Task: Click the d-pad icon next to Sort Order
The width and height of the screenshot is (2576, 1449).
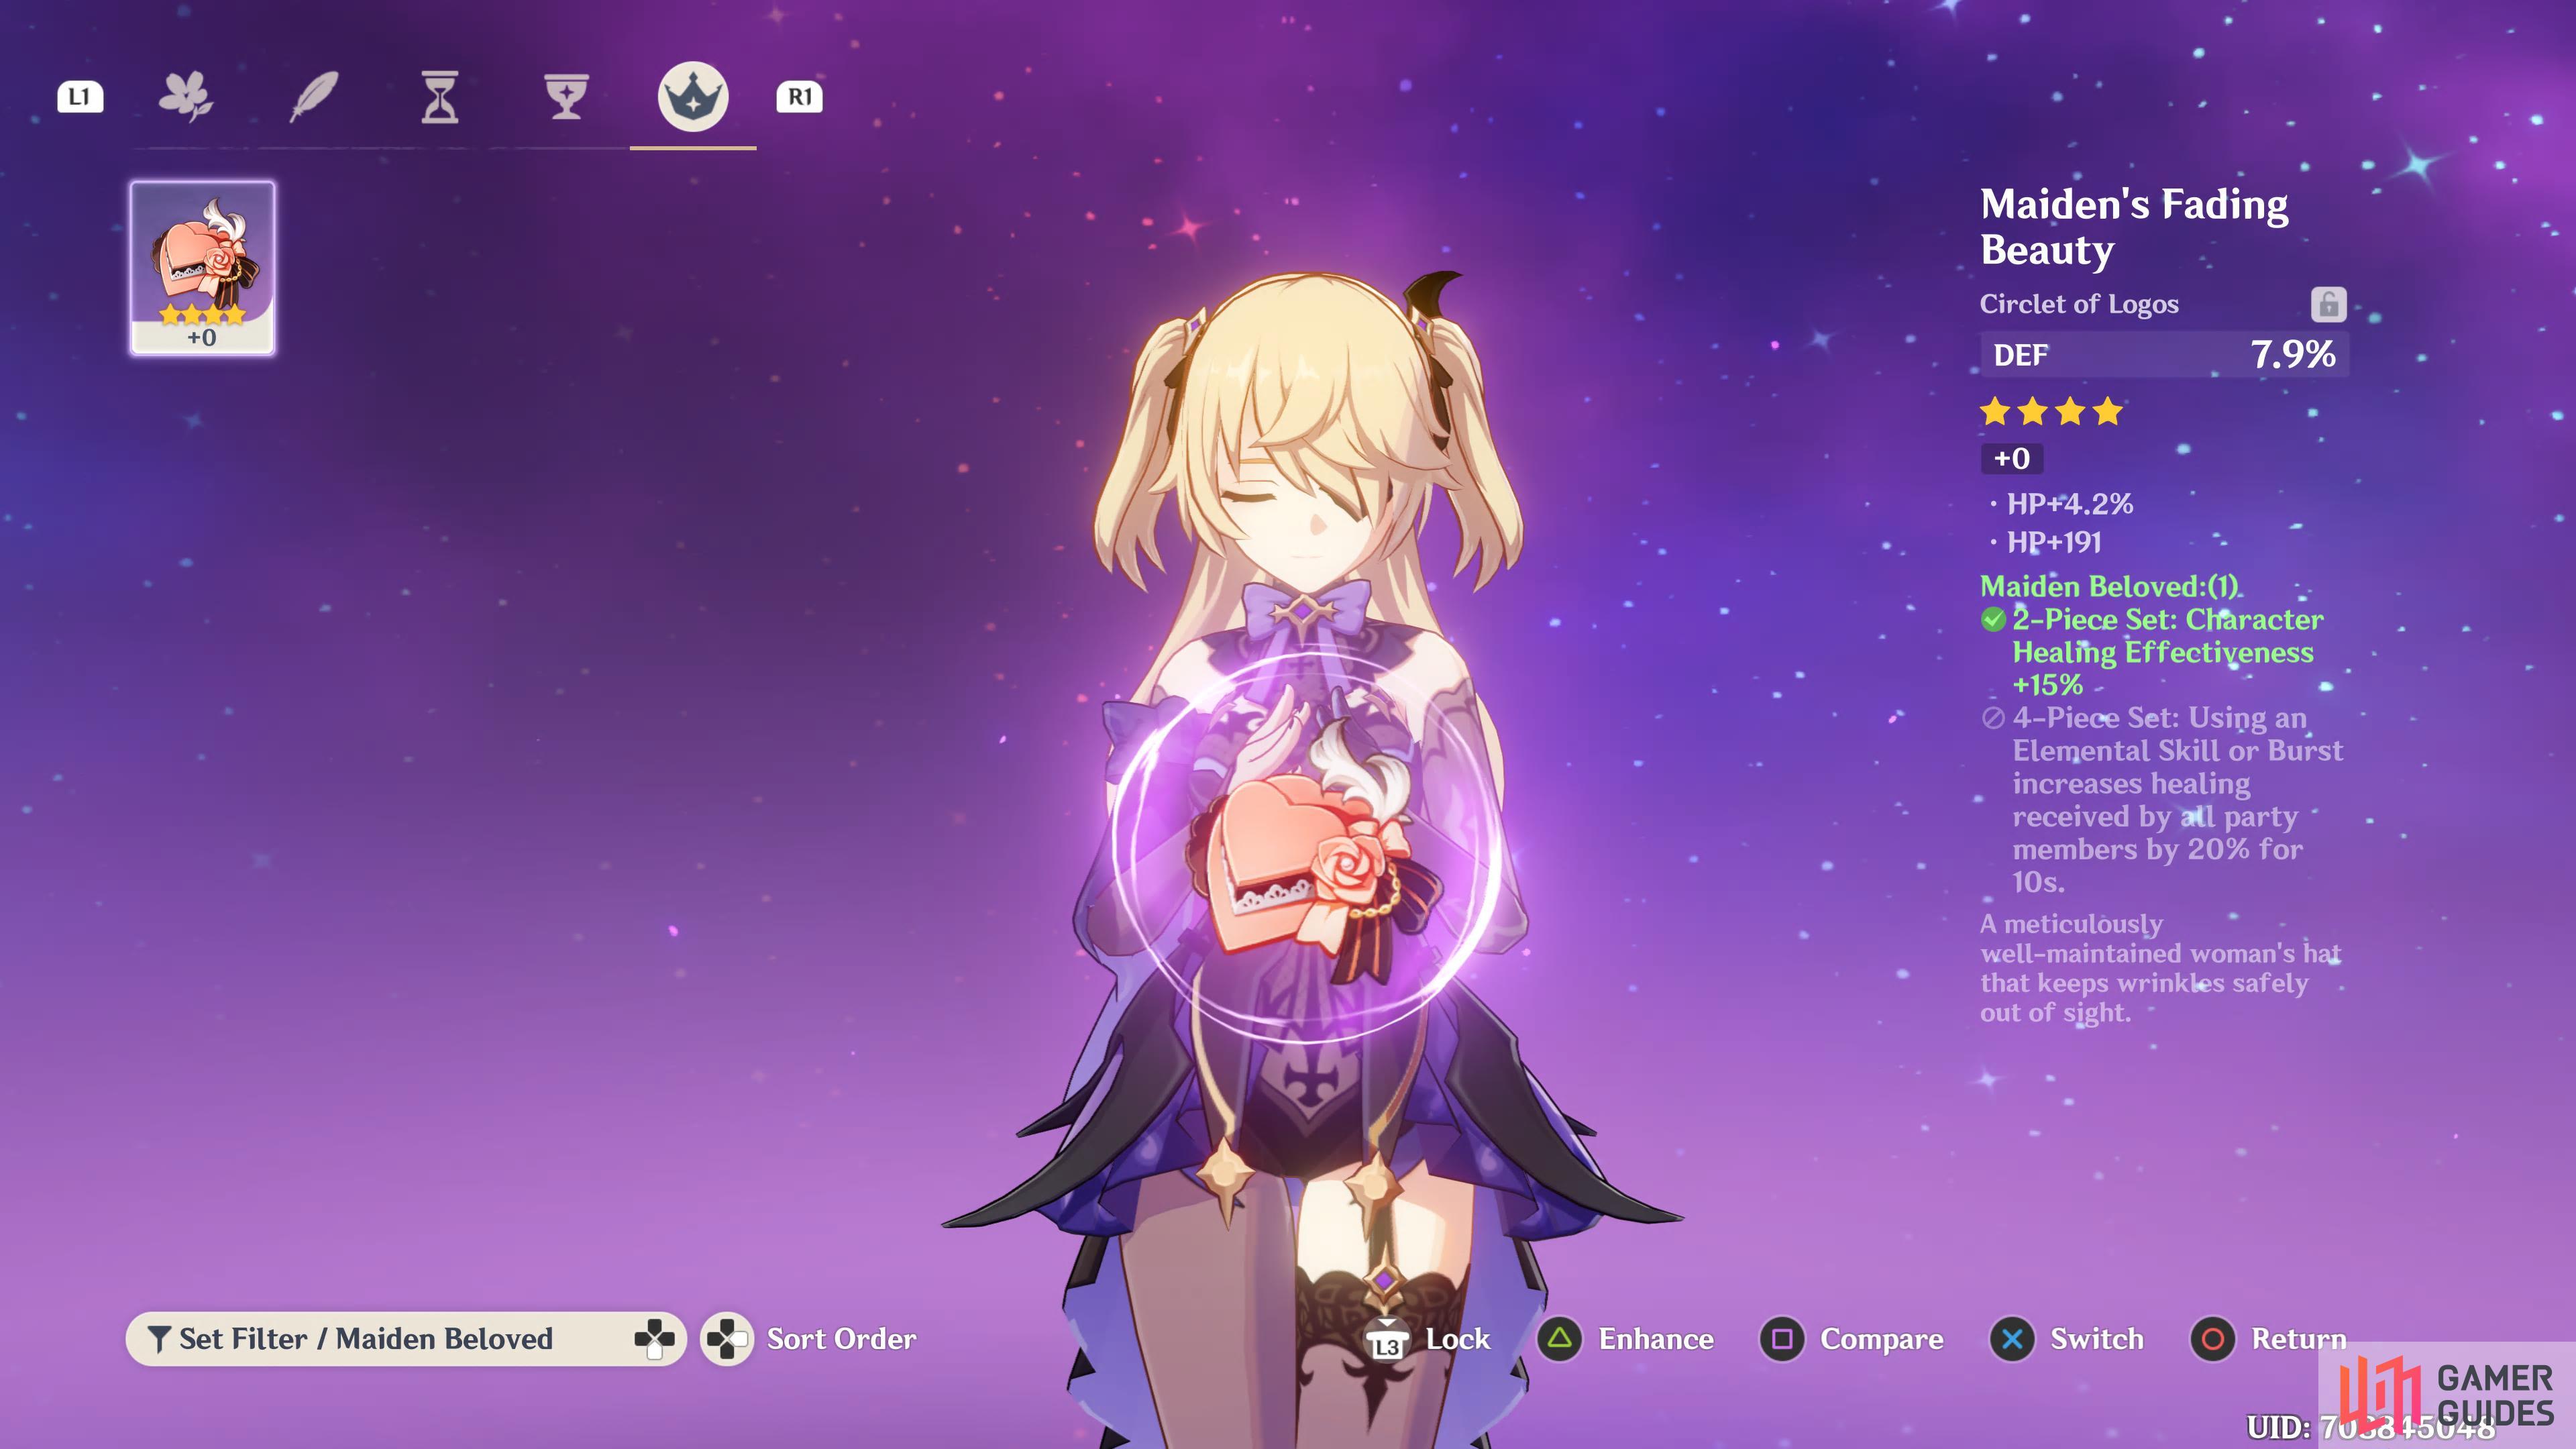Action: pyautogui.click(x=727, y=1339)
